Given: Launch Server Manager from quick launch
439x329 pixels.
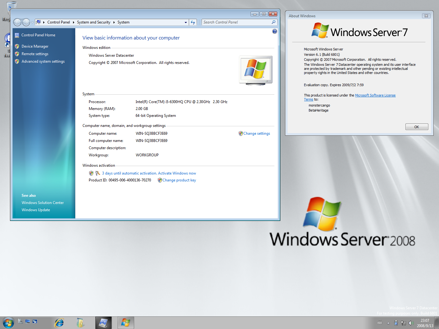Looking at the screenshot, I should coord(20,321).
